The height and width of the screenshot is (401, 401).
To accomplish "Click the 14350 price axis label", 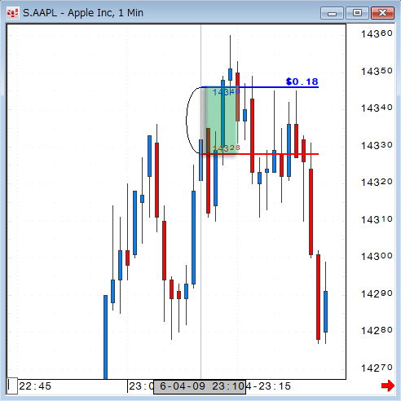I will click(x=377, y=71).
